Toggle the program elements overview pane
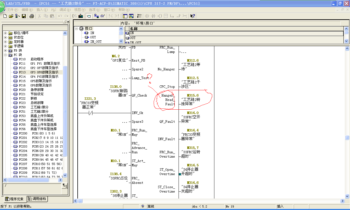350x210 pixels. click(x=125, y=16)
